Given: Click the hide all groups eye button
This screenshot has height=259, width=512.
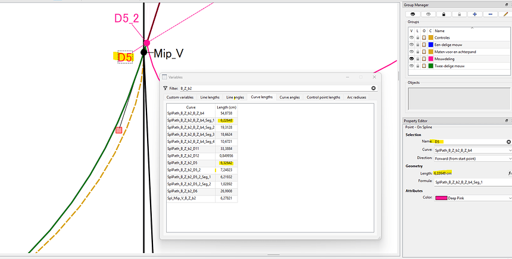Looking at the screenshot, I should point(427,14).
